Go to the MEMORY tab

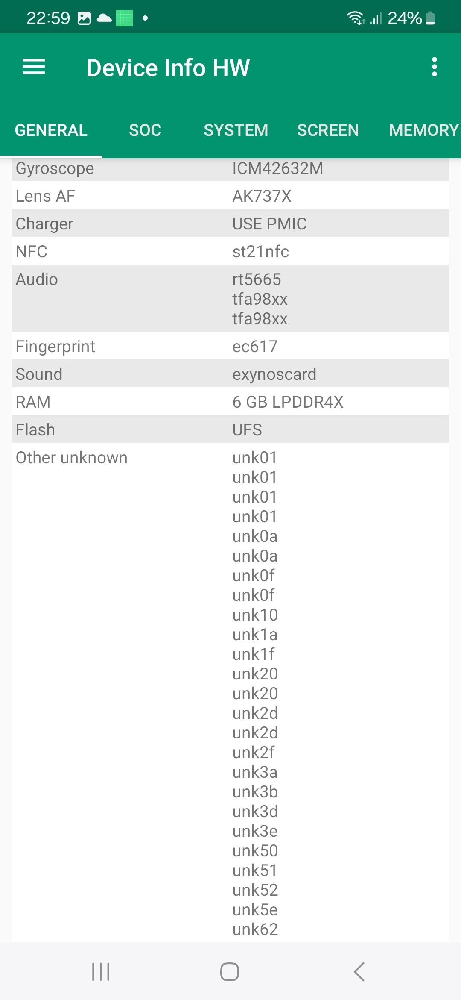coord(423,130)
